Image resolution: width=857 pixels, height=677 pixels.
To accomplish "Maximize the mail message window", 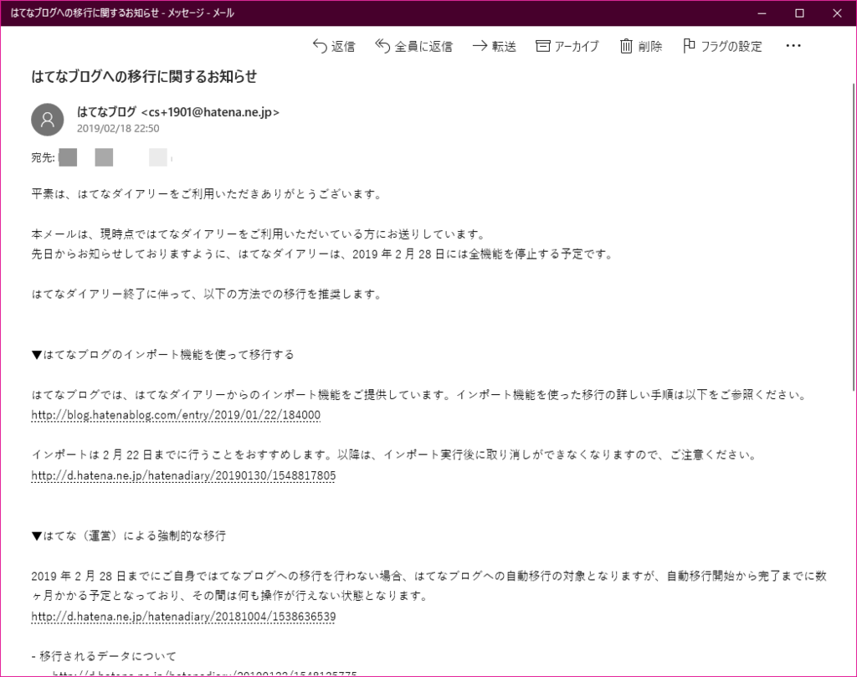I will (x=799, y=13).
